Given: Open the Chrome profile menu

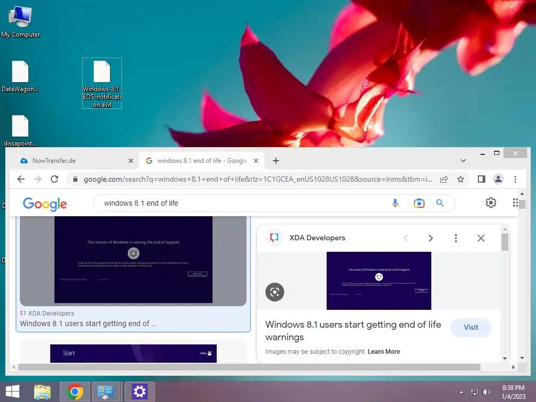Looking at the screenshot, I should click(x=498, y=179).
